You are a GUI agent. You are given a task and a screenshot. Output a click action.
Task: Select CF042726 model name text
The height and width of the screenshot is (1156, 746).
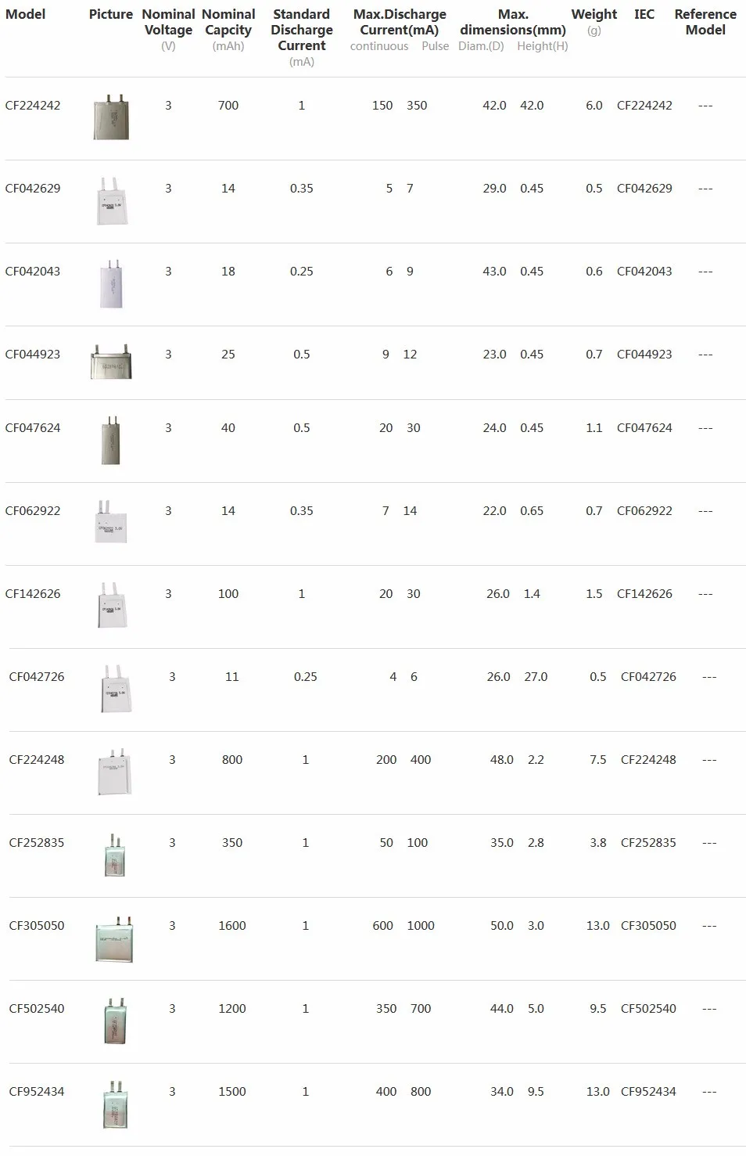[37, 677]
